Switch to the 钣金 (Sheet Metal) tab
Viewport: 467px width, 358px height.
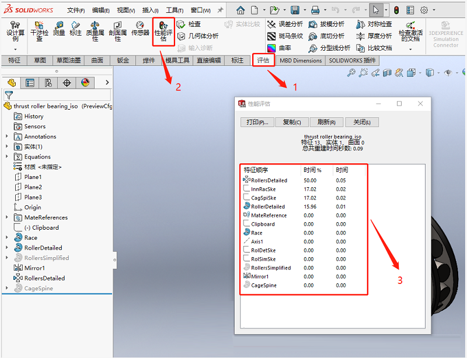123,61
